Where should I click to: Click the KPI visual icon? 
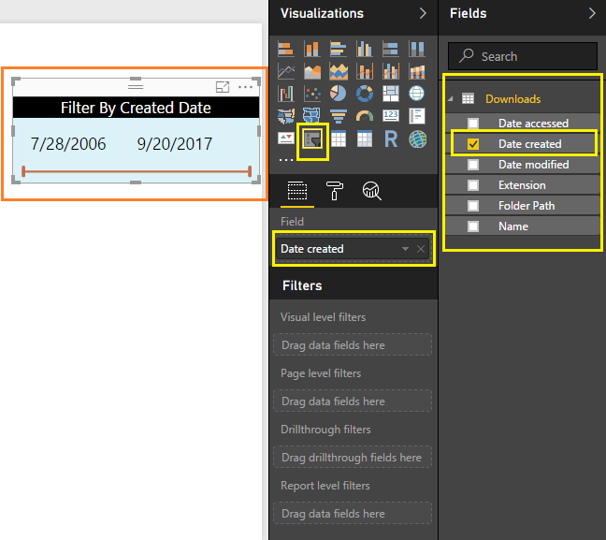coord(286,139)
